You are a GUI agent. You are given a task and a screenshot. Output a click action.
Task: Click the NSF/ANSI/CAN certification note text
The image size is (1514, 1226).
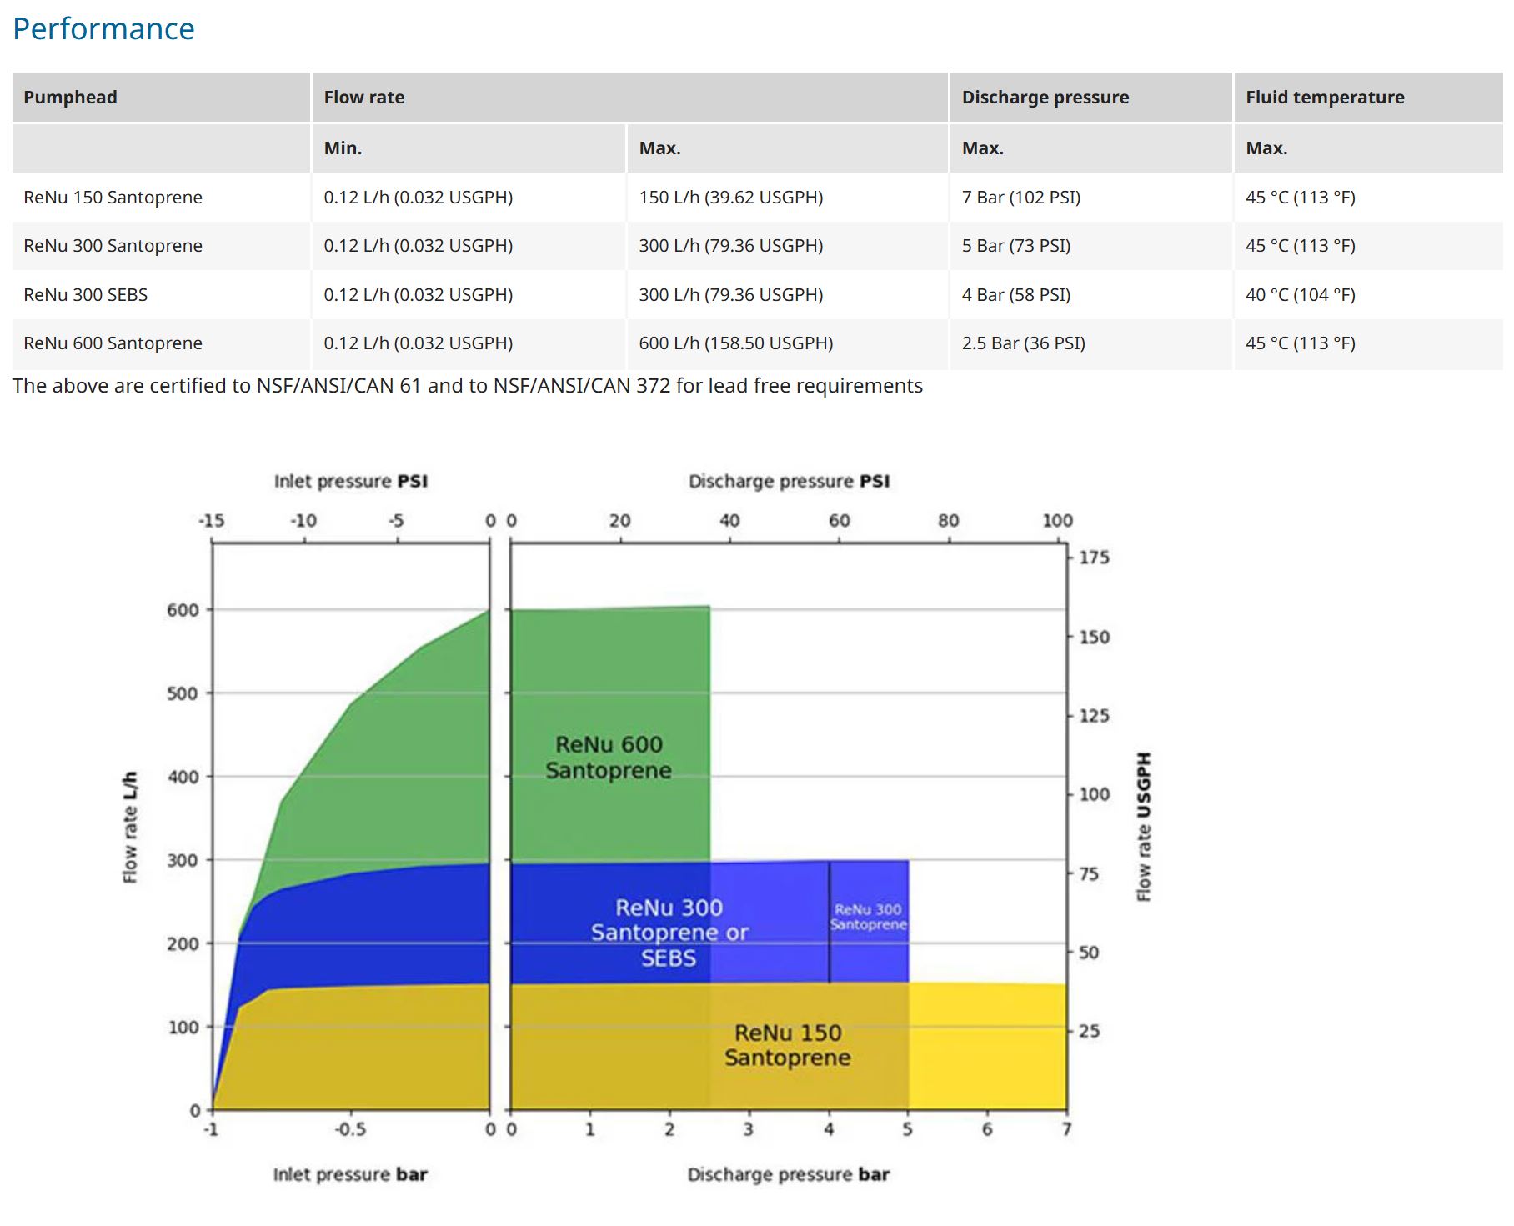(467, 386)
